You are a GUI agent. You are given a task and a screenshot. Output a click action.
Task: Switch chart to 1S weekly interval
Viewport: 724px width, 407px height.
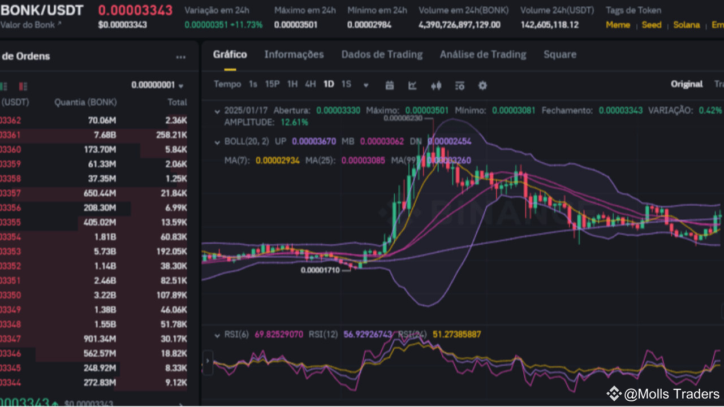coord(346,84)
